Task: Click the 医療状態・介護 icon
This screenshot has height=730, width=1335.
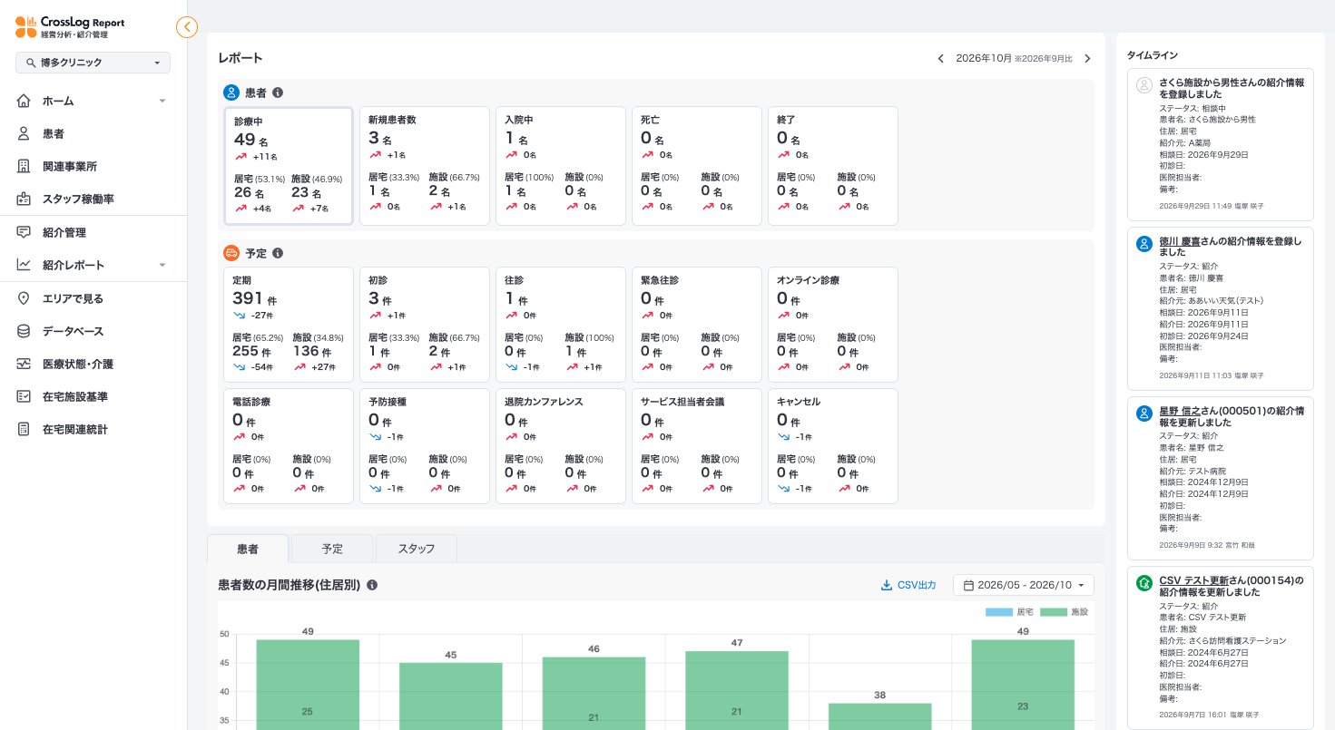Action: click(24, 364)
